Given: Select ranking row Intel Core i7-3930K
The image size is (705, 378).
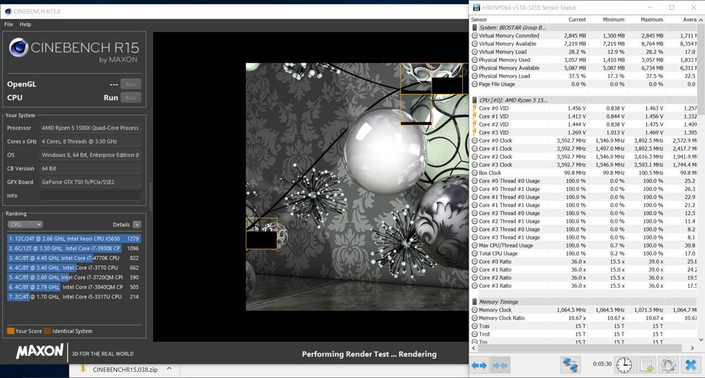Looking at the screenshot, I should pyautogui.click(x=74, y=249).
